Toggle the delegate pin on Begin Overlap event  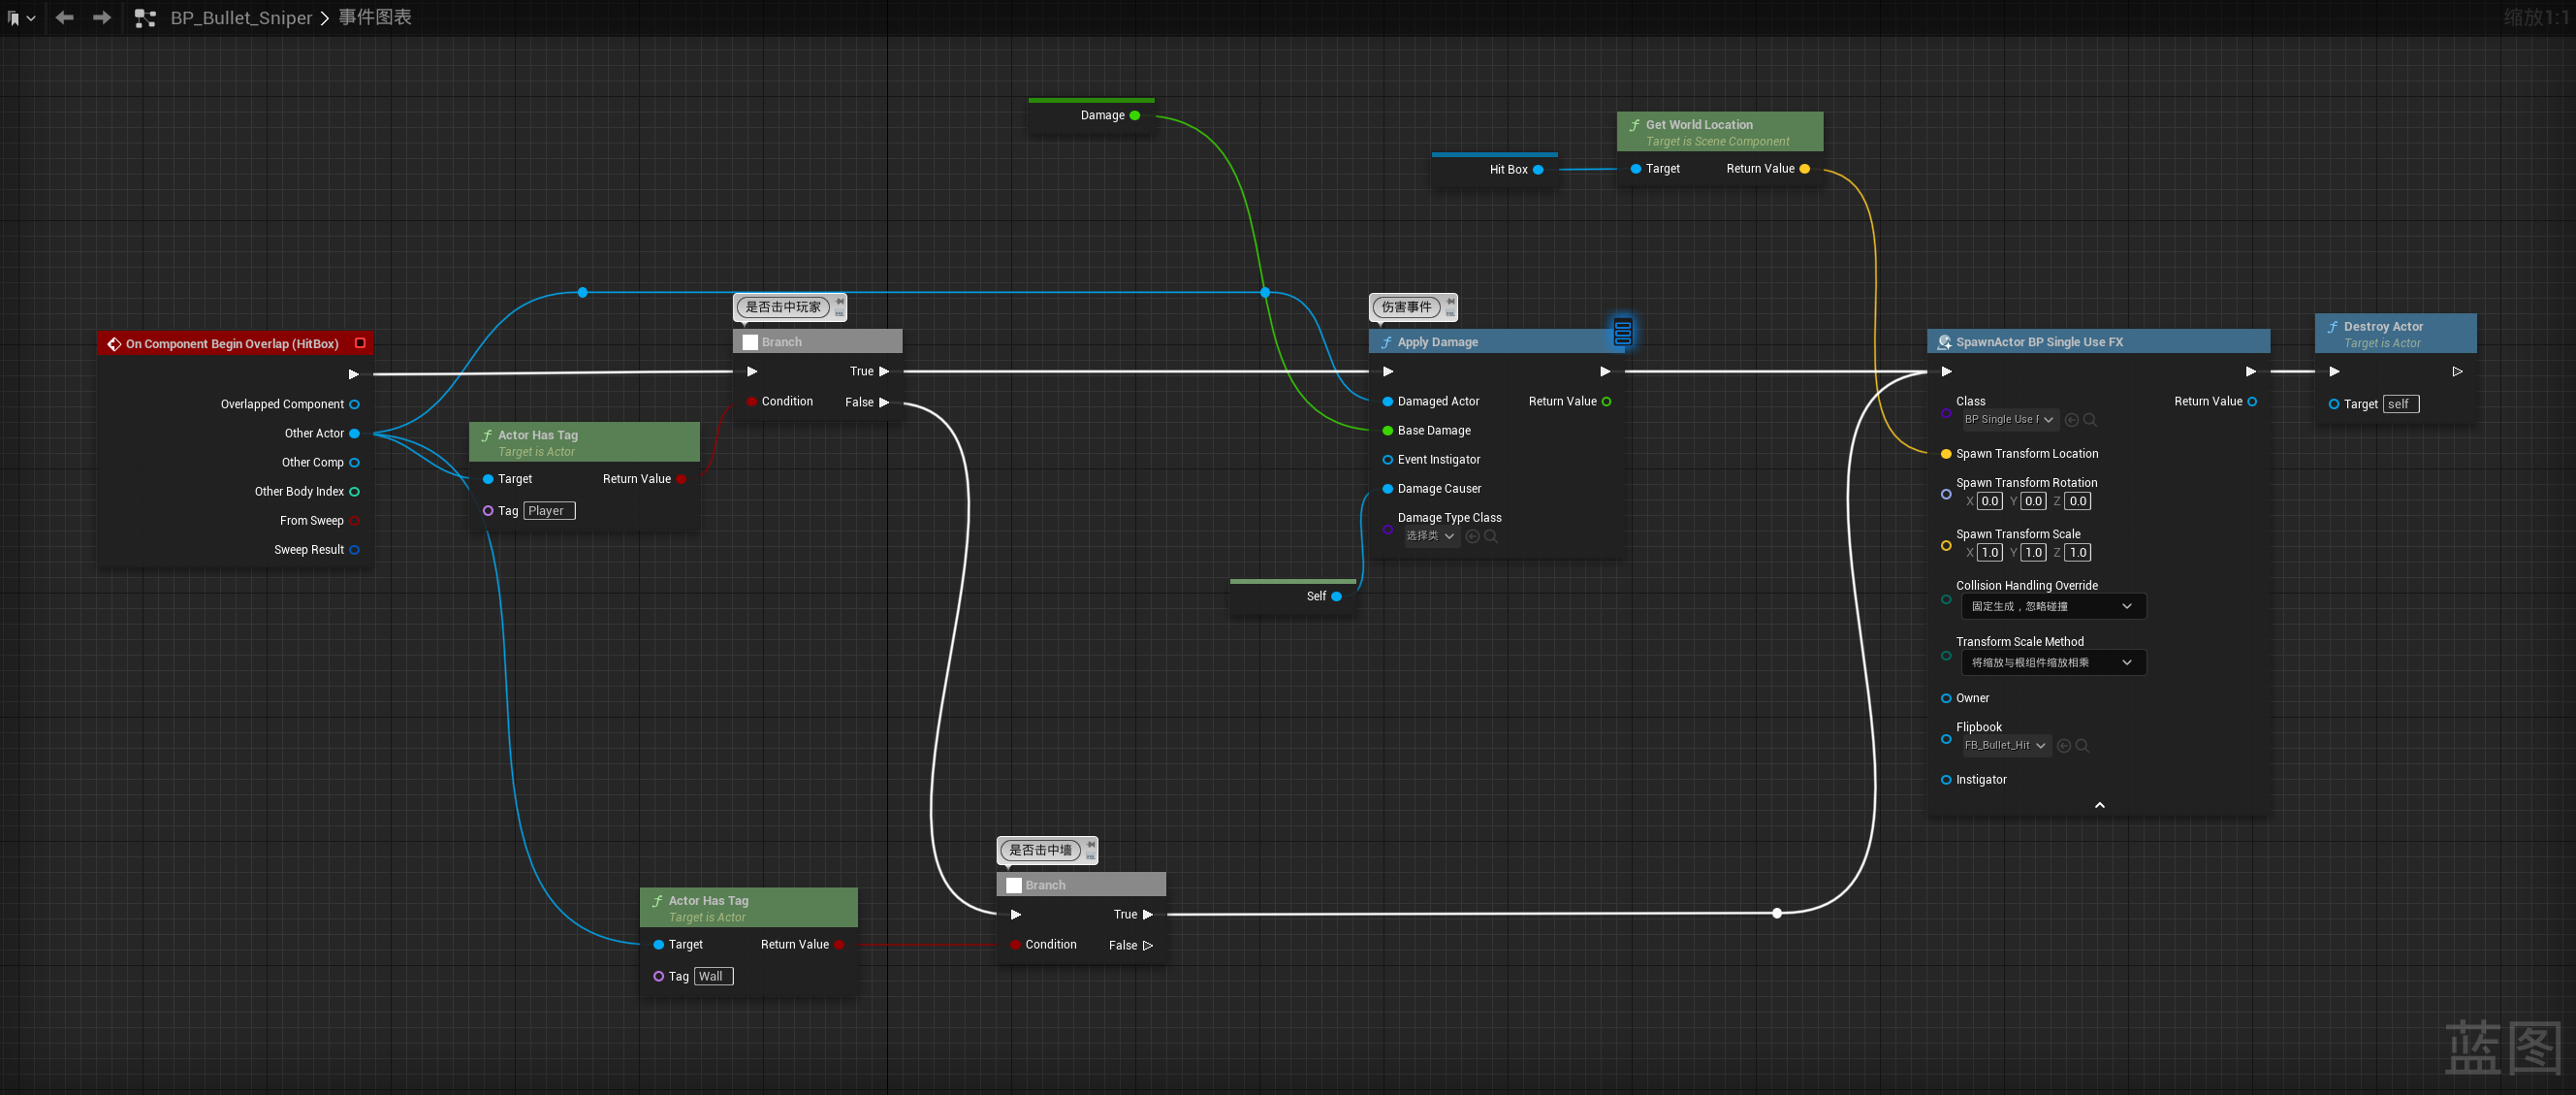click(360, 343)
